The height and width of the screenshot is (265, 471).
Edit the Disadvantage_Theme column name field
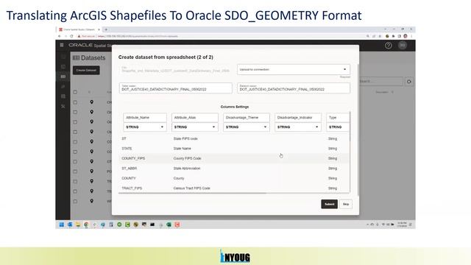[x=247, y=118]
